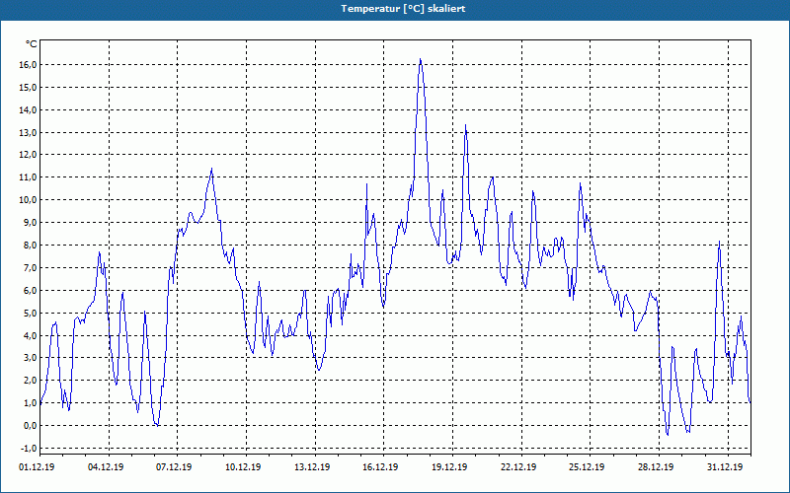Click the 28.12.19 date label
Viewport: 790px width, 493px height.
[x=656, y=467]
